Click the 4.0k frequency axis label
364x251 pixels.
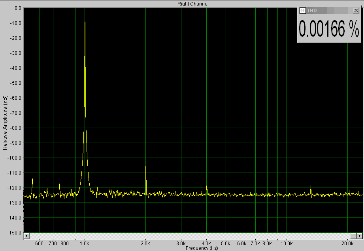pyautogui.click(x=206, y=244)
